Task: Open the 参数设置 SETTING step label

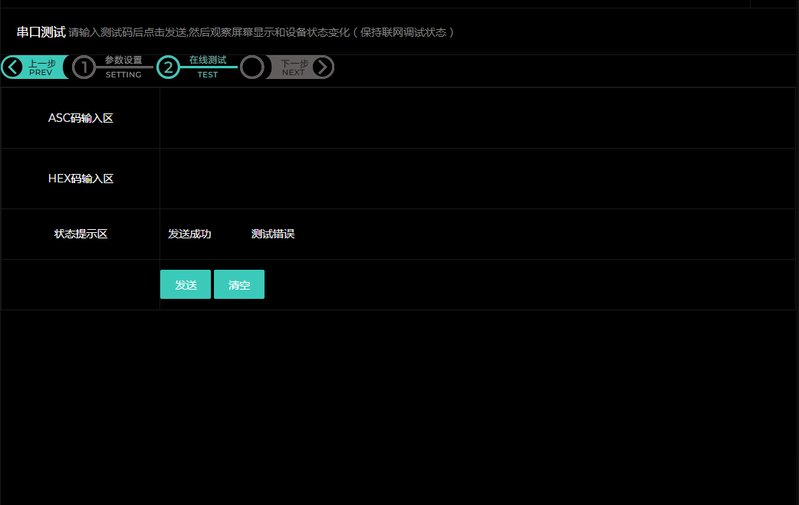Action: click(x=123, y=67)
